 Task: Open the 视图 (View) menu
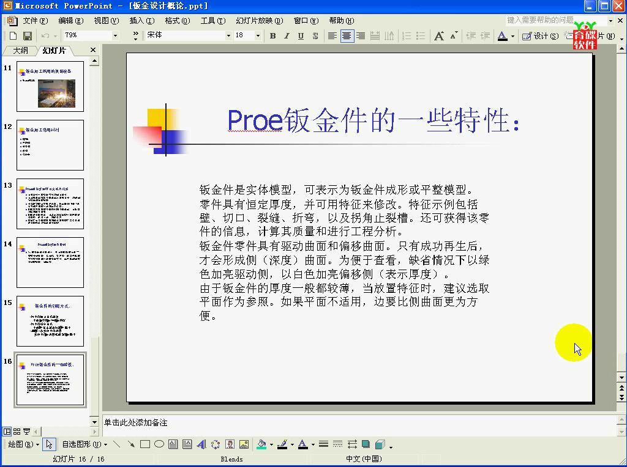(x=107, y=20)
